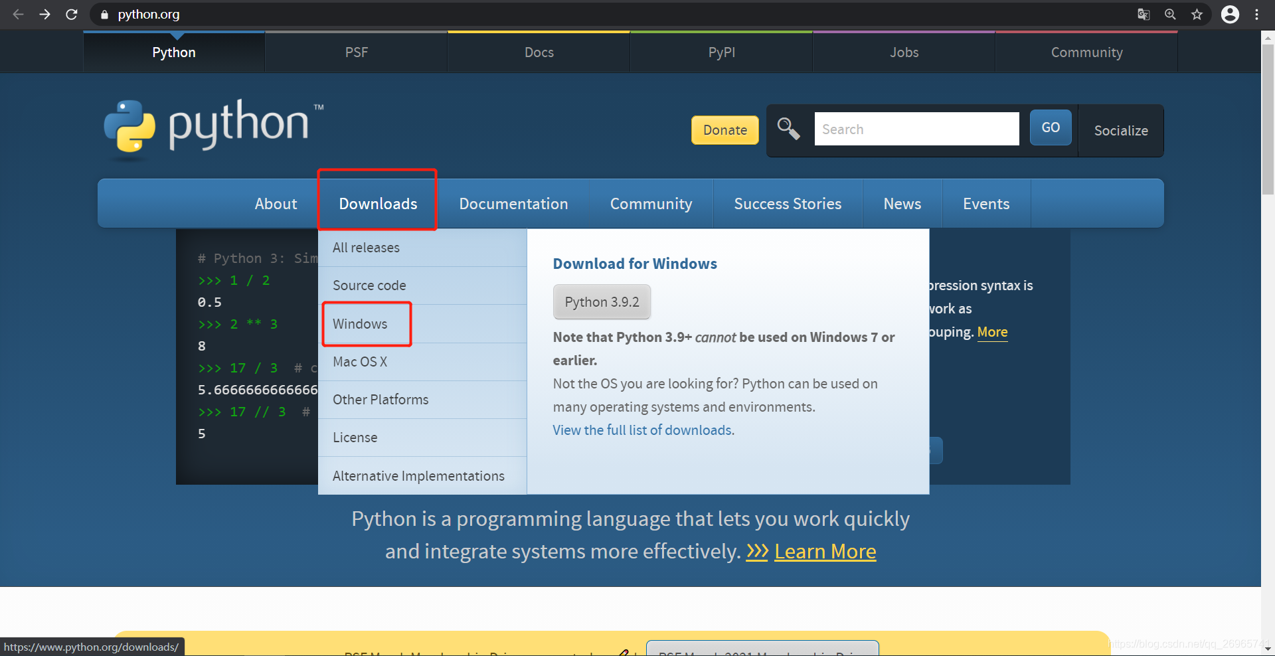Reload the python.org page
This screenshot has width=1275, height=656.
click(x=72, y=14)
